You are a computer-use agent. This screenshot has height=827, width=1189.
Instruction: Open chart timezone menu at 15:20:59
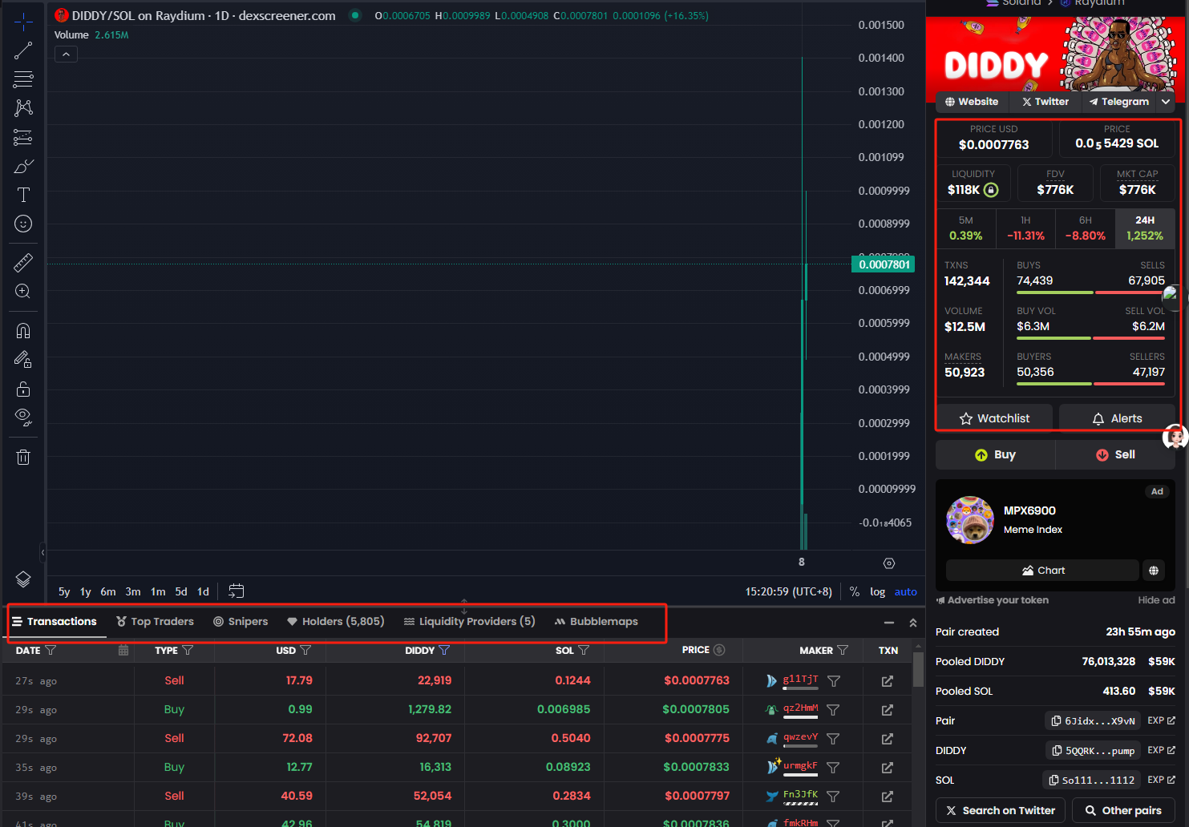click(789, 591)
